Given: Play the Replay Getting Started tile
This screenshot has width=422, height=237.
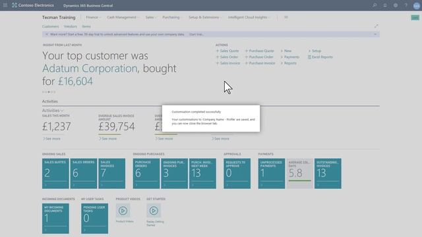Looking at the screenshot, I should 154,211.
